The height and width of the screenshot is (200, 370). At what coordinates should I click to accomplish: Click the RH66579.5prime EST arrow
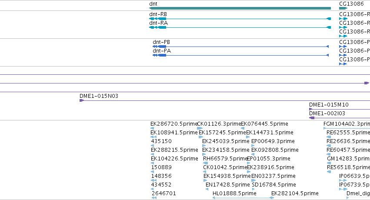pos(205,163)
